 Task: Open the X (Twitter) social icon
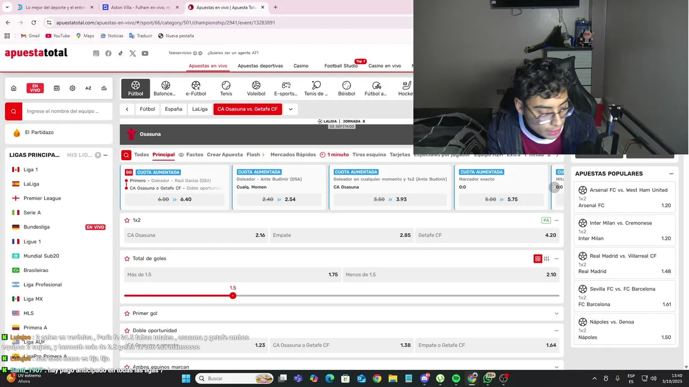point(132,53)
